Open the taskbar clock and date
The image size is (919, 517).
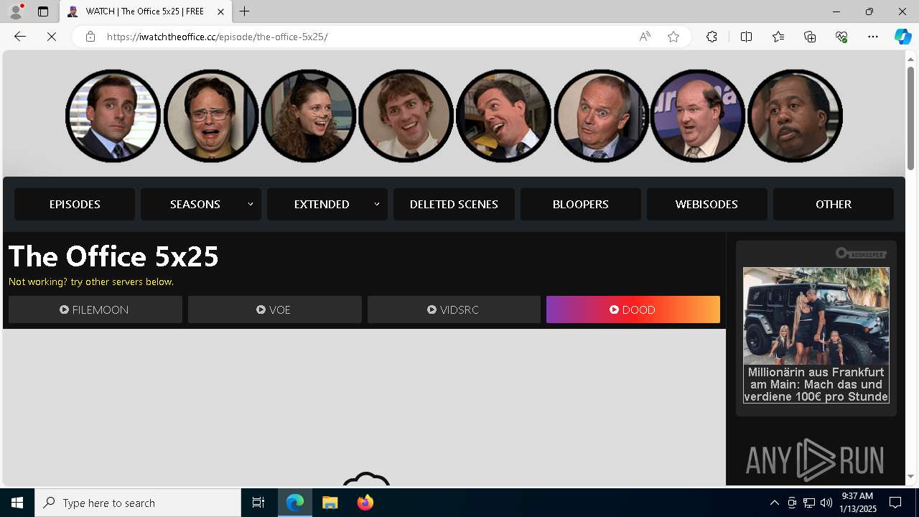(858, 503)
